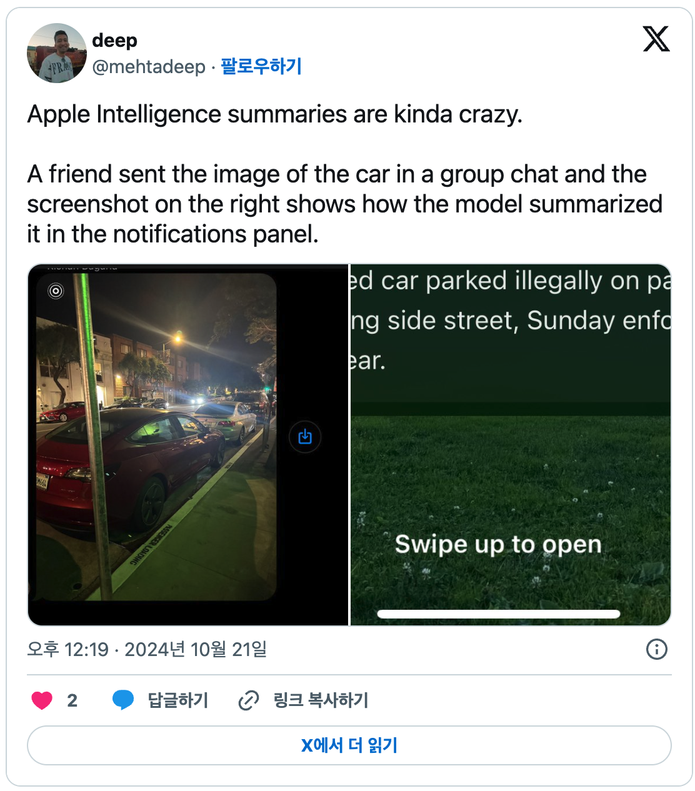The width and height of the screenshot is (695, 791).
Task: Click the live photo icon on car image
Action: [56, 291]
